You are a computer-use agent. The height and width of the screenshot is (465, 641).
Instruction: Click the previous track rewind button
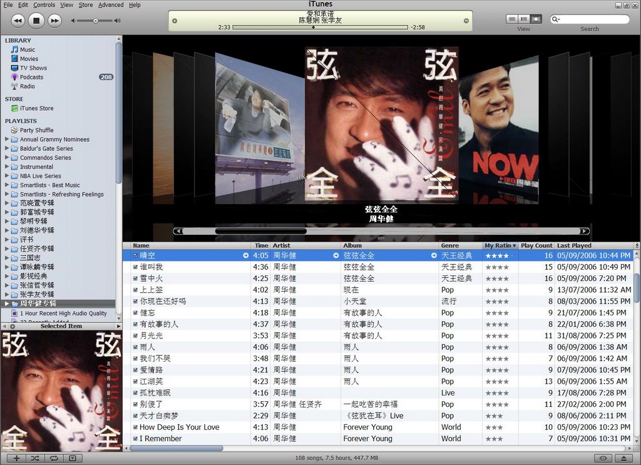pos(18,21)
